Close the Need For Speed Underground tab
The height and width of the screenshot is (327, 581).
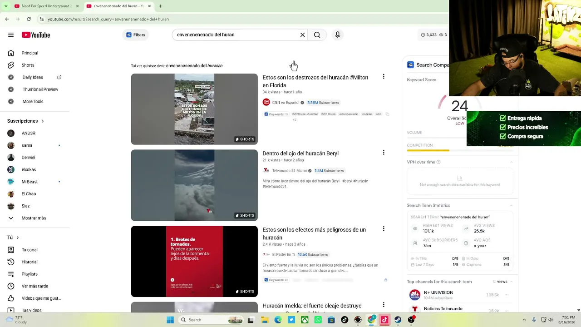77,6
